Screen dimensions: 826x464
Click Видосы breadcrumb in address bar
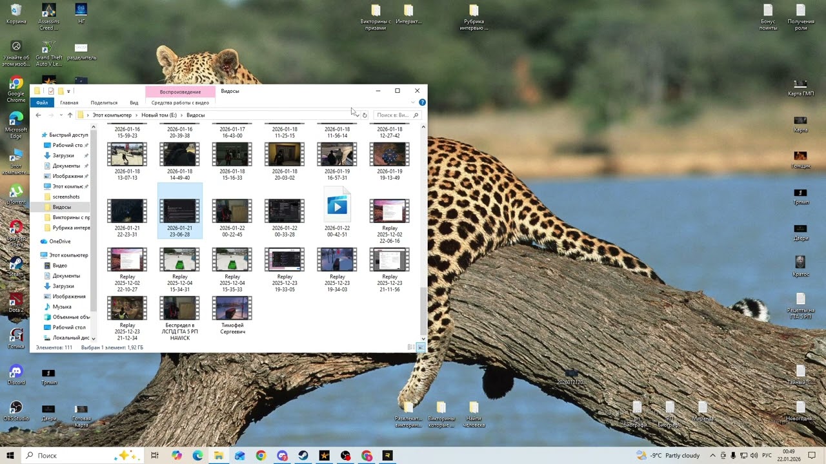196,115
